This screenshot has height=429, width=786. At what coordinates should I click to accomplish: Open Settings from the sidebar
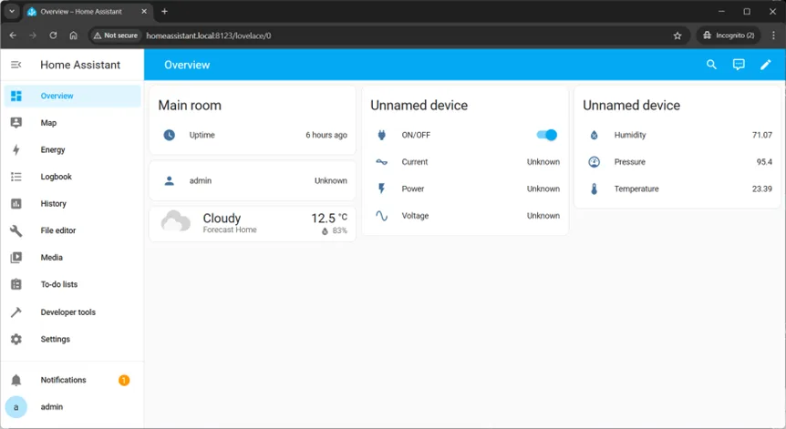coord(55,339)
